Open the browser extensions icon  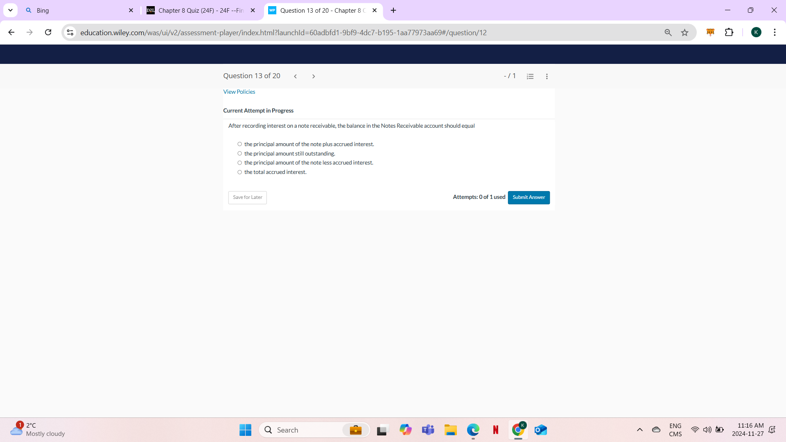coord(730,32)
